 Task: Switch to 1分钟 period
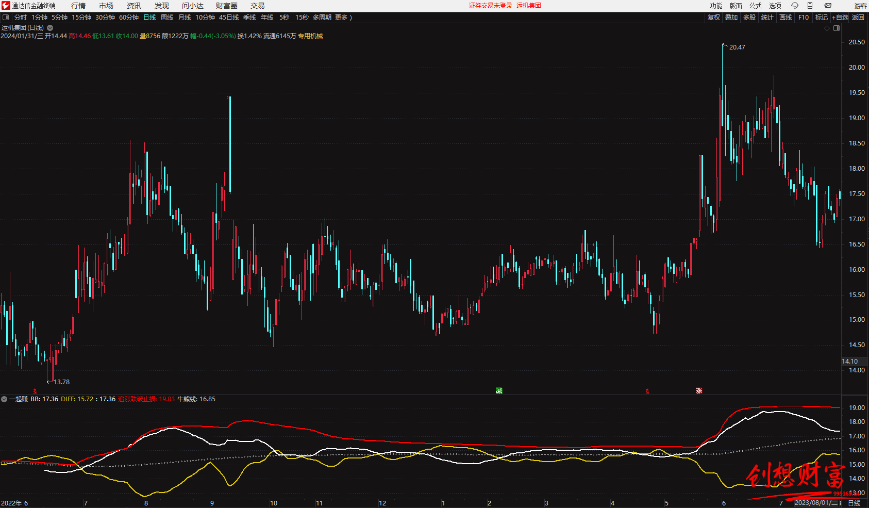tap(39, 18)
